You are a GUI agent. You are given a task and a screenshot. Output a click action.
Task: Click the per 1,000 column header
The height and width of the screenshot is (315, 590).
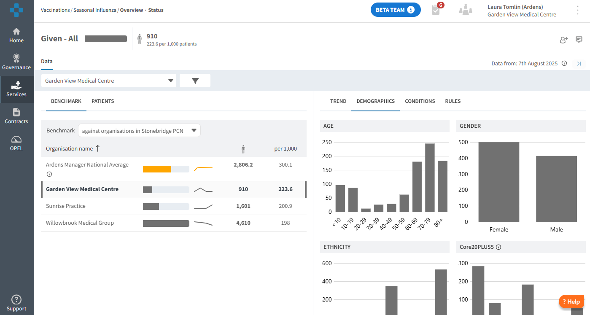[x=286, y=149]
